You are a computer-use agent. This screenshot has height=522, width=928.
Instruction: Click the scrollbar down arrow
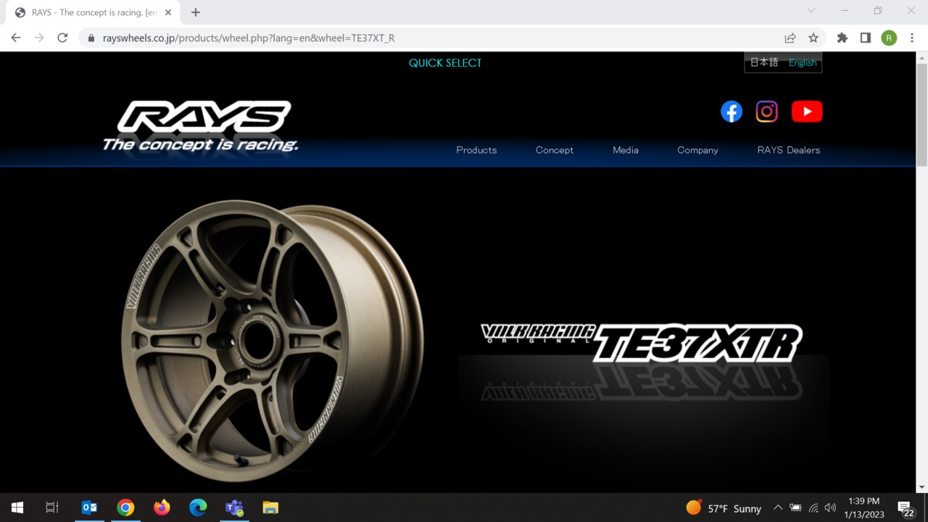921,486
